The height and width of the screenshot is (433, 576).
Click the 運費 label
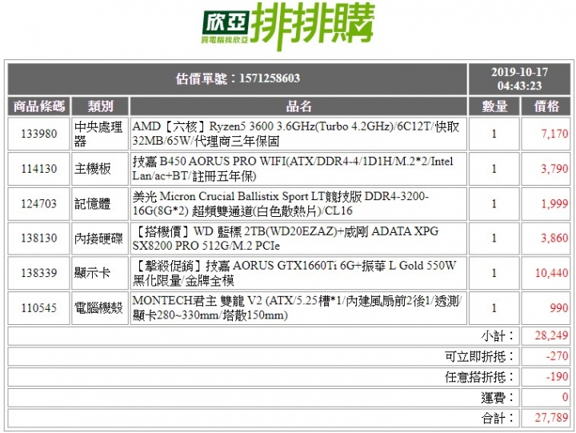(x=498, y=398)
